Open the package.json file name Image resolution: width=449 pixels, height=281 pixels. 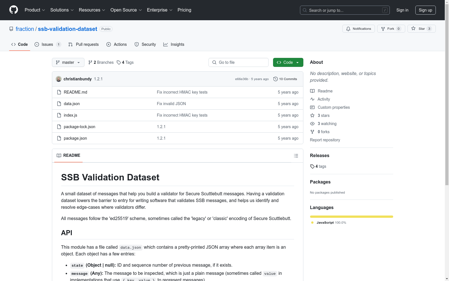click(75, 138)
